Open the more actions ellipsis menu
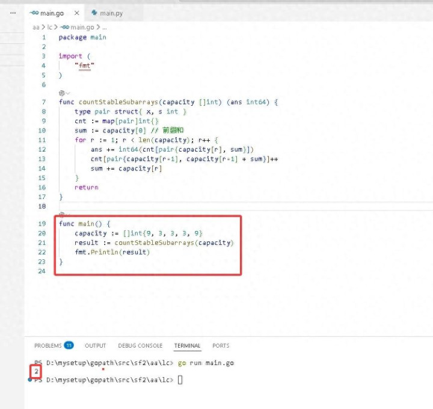Image resolution: width=433 pixels, height=409 pixels. click(13, 13)
